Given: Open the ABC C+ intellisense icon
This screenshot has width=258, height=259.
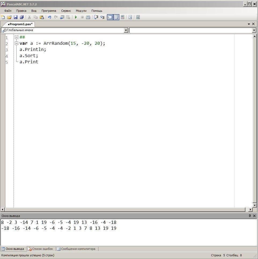Looking at the screenshot, I should [122, 17].
